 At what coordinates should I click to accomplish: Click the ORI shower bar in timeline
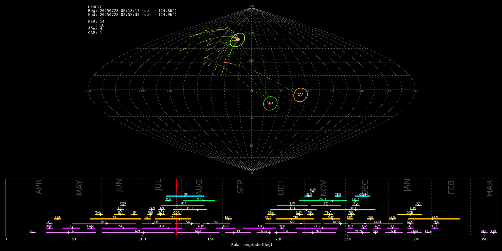pyautogui.click(x=295, y=219)
